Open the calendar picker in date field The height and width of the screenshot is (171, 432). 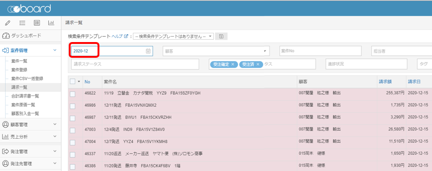point(148,51)
